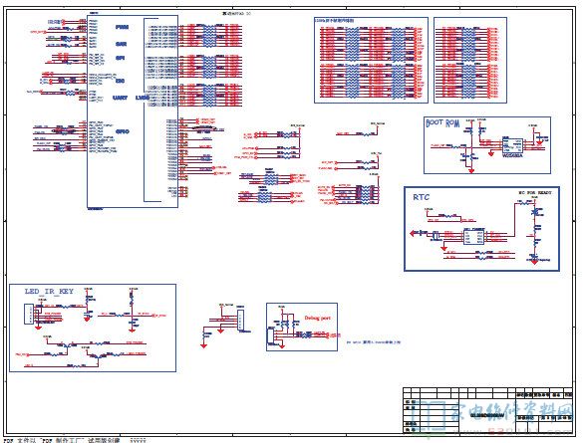Click the header connector in Debug port box
The height and width of the screenshot is (443, 583).
[270, 336]
